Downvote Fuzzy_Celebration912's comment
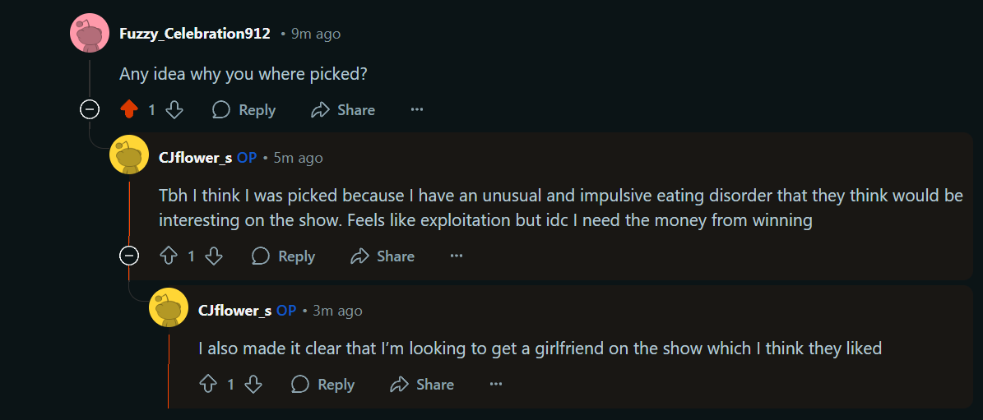This screenshot has height=420, width=983. [x=174, y=109]
